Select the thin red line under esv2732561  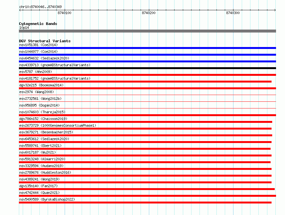tap(147, 101)
